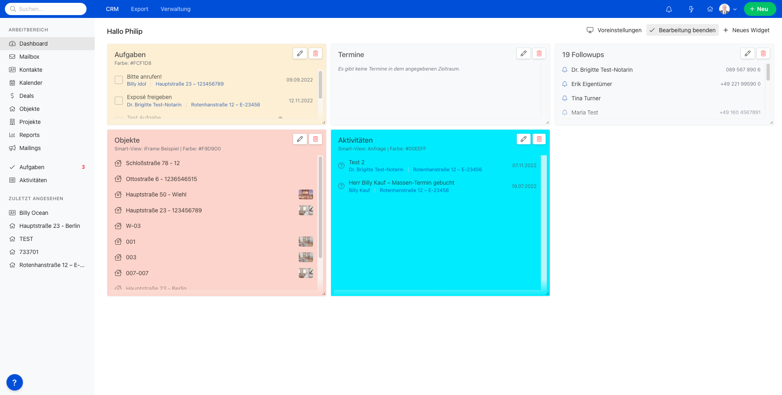Screen dimensions: 782x395
Task: Click the home icon in top bar
Action: click(x=710, y=9)
